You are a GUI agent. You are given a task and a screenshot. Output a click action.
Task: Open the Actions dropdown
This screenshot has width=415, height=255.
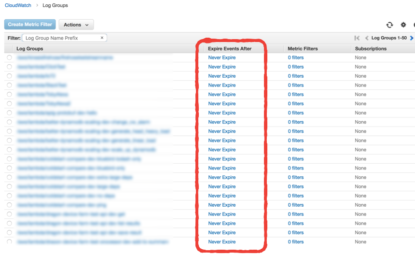click(76, 25)
